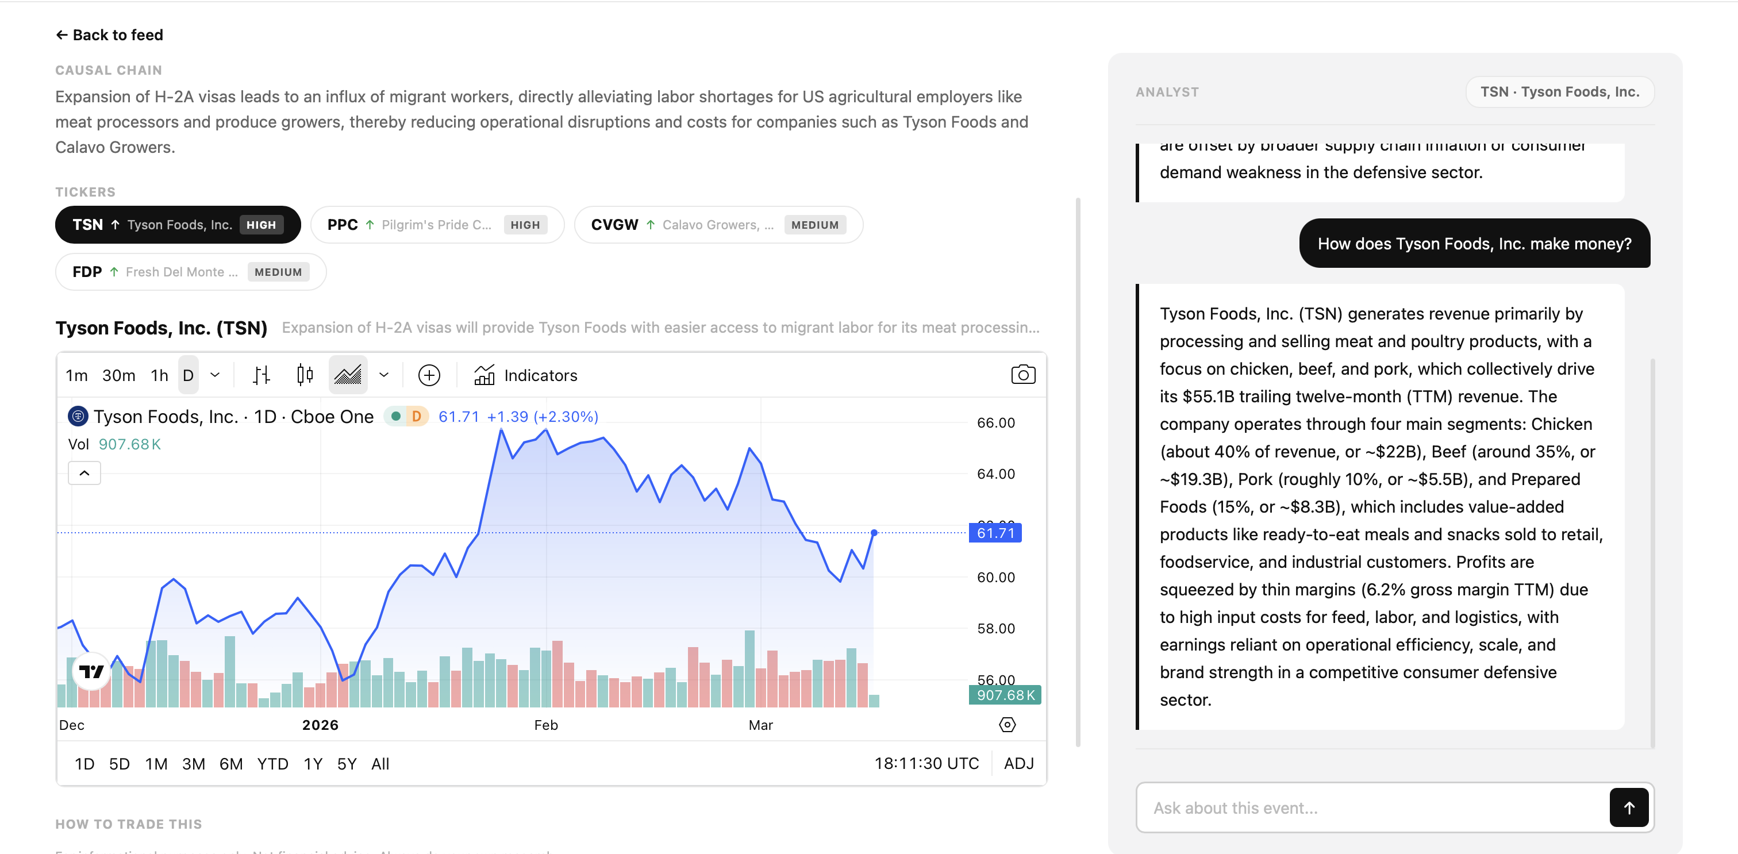This screenshot has width=1738, height=854.
Task: Click the TradingView logo on chart
Action: coord(91,671)
